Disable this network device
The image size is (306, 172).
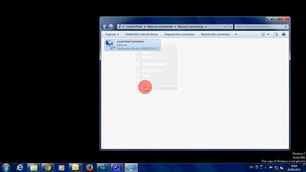[142, 34]
